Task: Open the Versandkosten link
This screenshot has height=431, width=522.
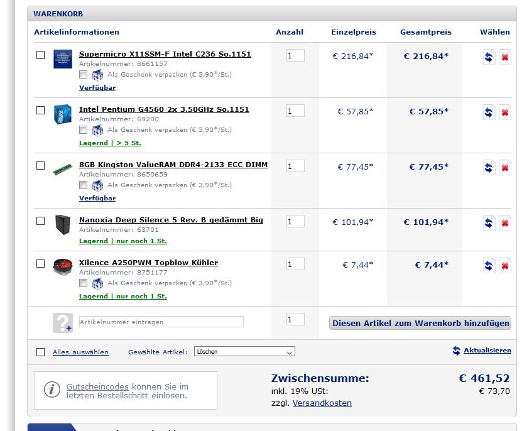Action: click(x=322, y=403)
